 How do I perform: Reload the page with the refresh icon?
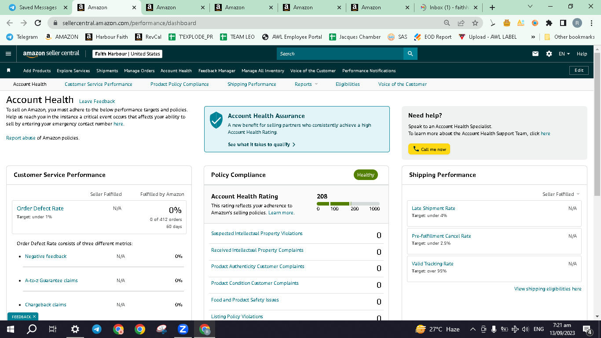click(x=38, y=23)
